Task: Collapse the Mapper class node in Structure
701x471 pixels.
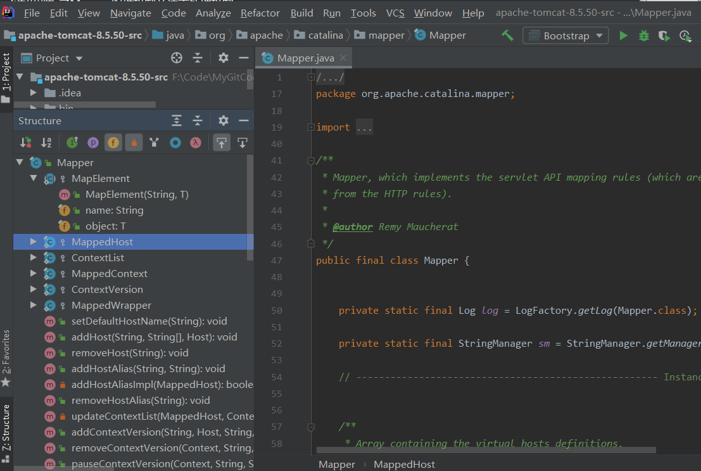Action: click(20, 162)
